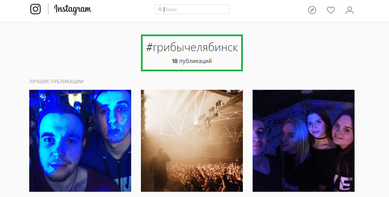Open activity feed via the heart icon

331,10
